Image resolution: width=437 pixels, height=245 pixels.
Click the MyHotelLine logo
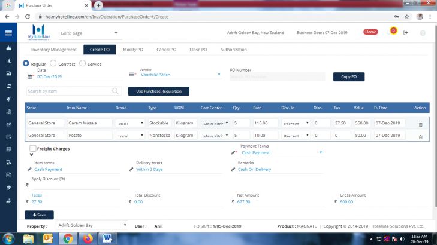pyautogui.click(x=38, y=32)
